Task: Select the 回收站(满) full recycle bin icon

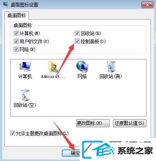Action: click(111, 67)
